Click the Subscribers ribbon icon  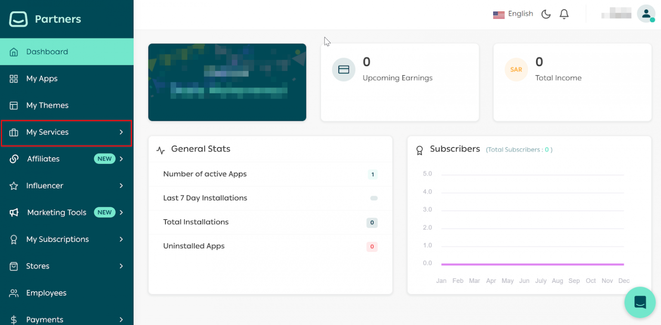420,150
